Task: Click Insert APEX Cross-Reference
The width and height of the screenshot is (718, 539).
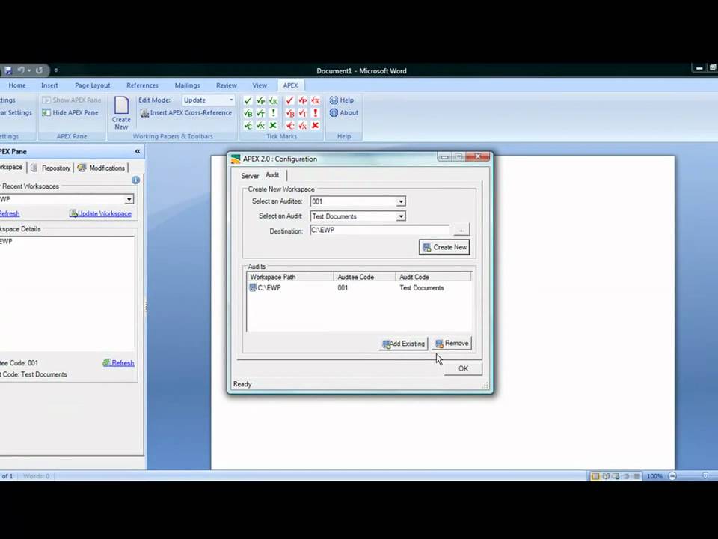Action: [x=186, y=113]
